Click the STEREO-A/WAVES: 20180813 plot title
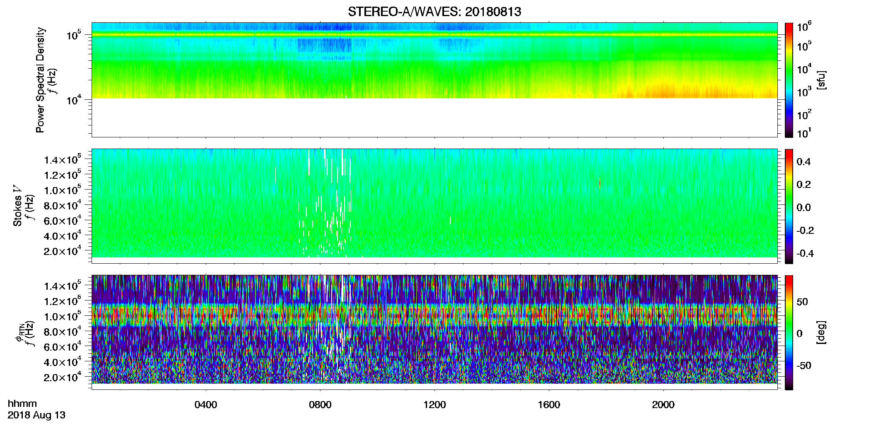Image resolution: width=869 pixels, height=447 pixels. click(x=434, y=12)
